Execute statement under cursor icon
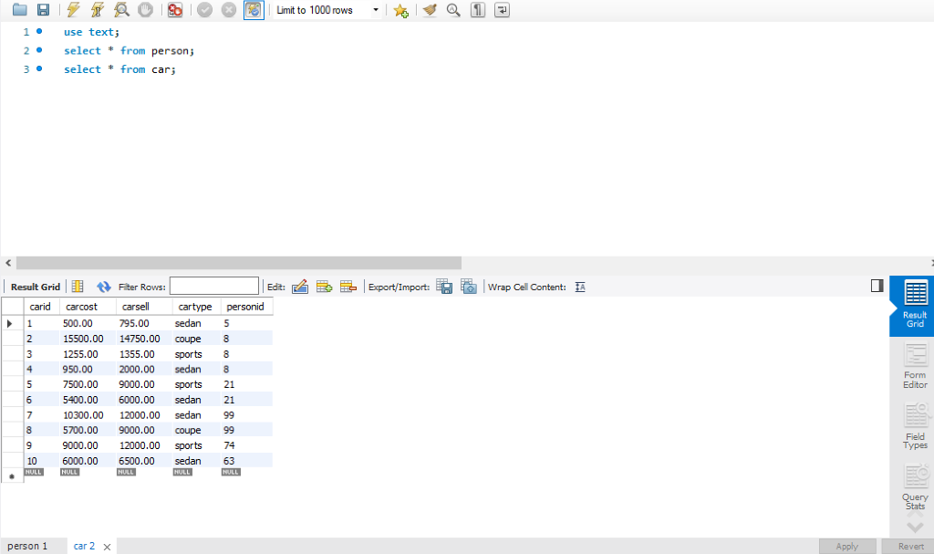Image resolution: width=934 pixels, height=554 pixels. pyautogui.click(x=97, y=9)
